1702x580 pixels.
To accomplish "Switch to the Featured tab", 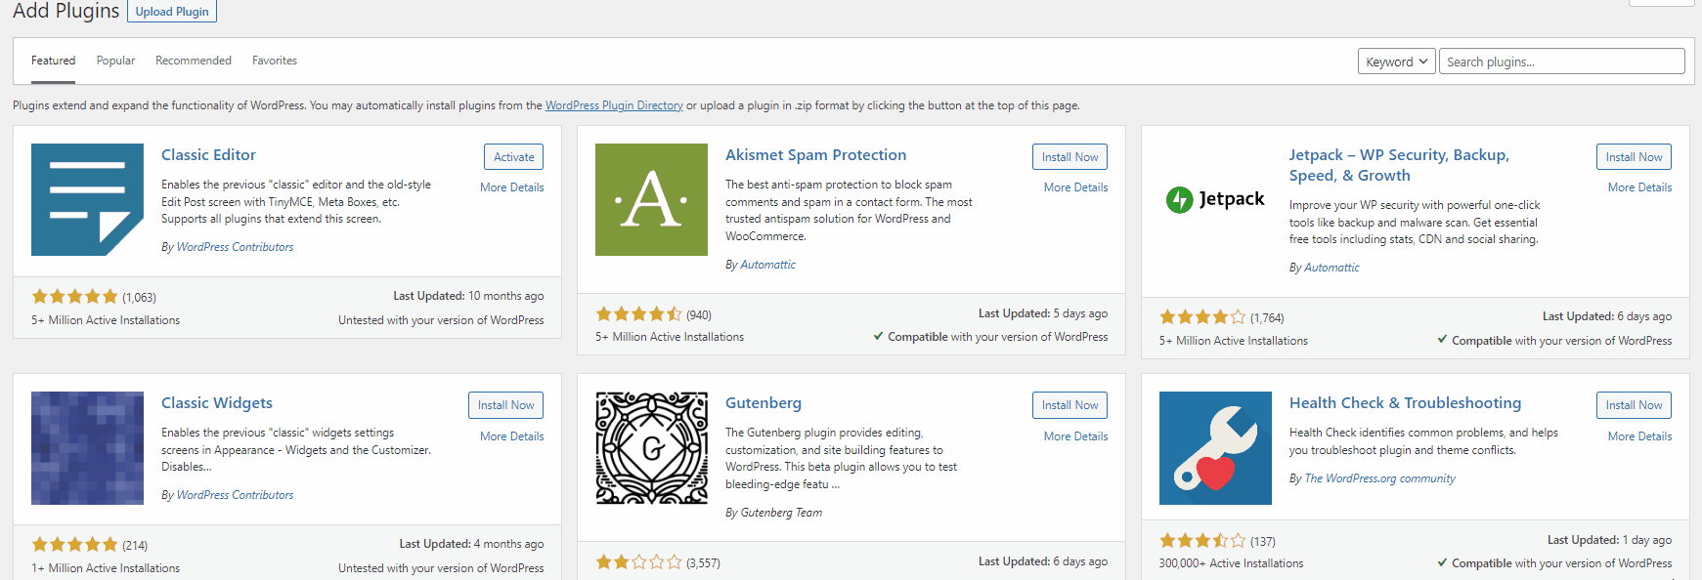I will point(53,61).
